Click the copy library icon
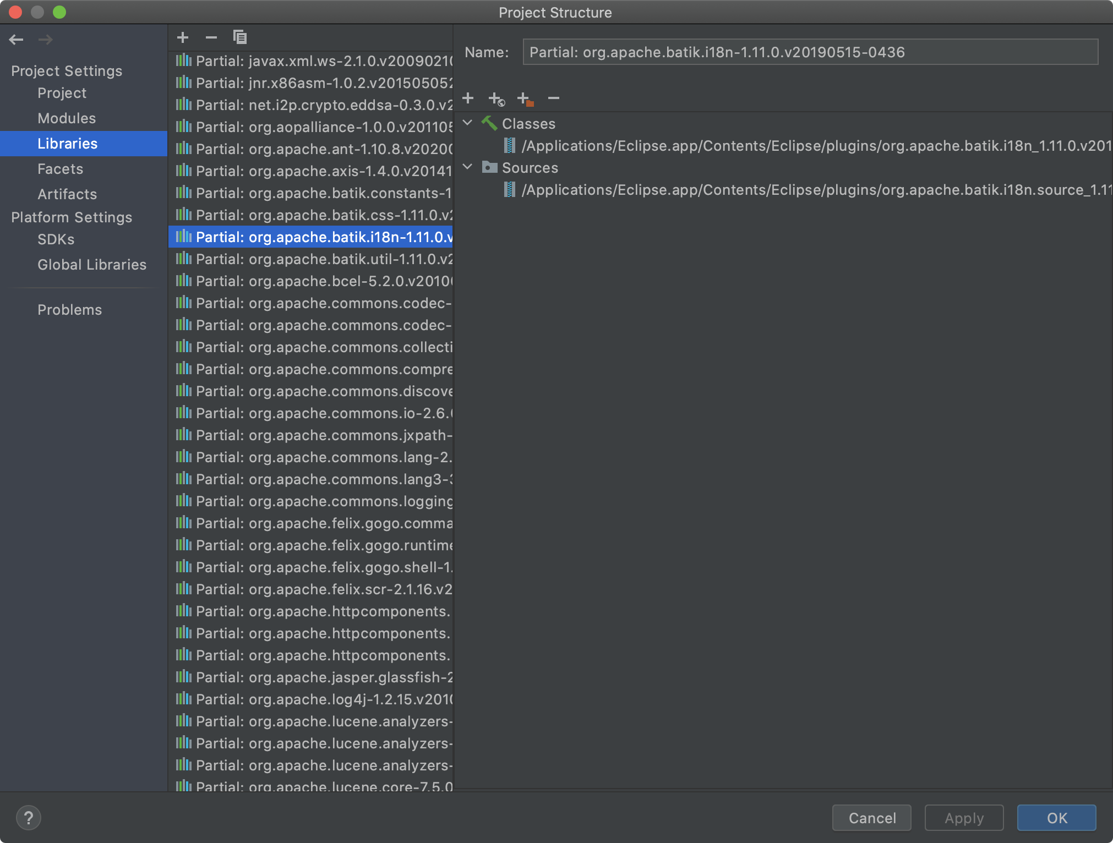Image resolution: width=1113 pixels, height=843 pixels. 239,37
